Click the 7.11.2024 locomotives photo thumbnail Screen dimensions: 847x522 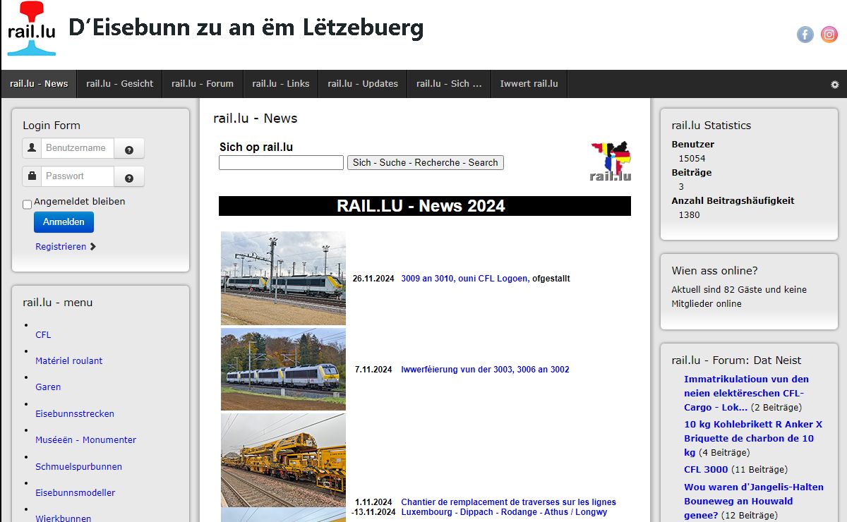click(284, 369)
